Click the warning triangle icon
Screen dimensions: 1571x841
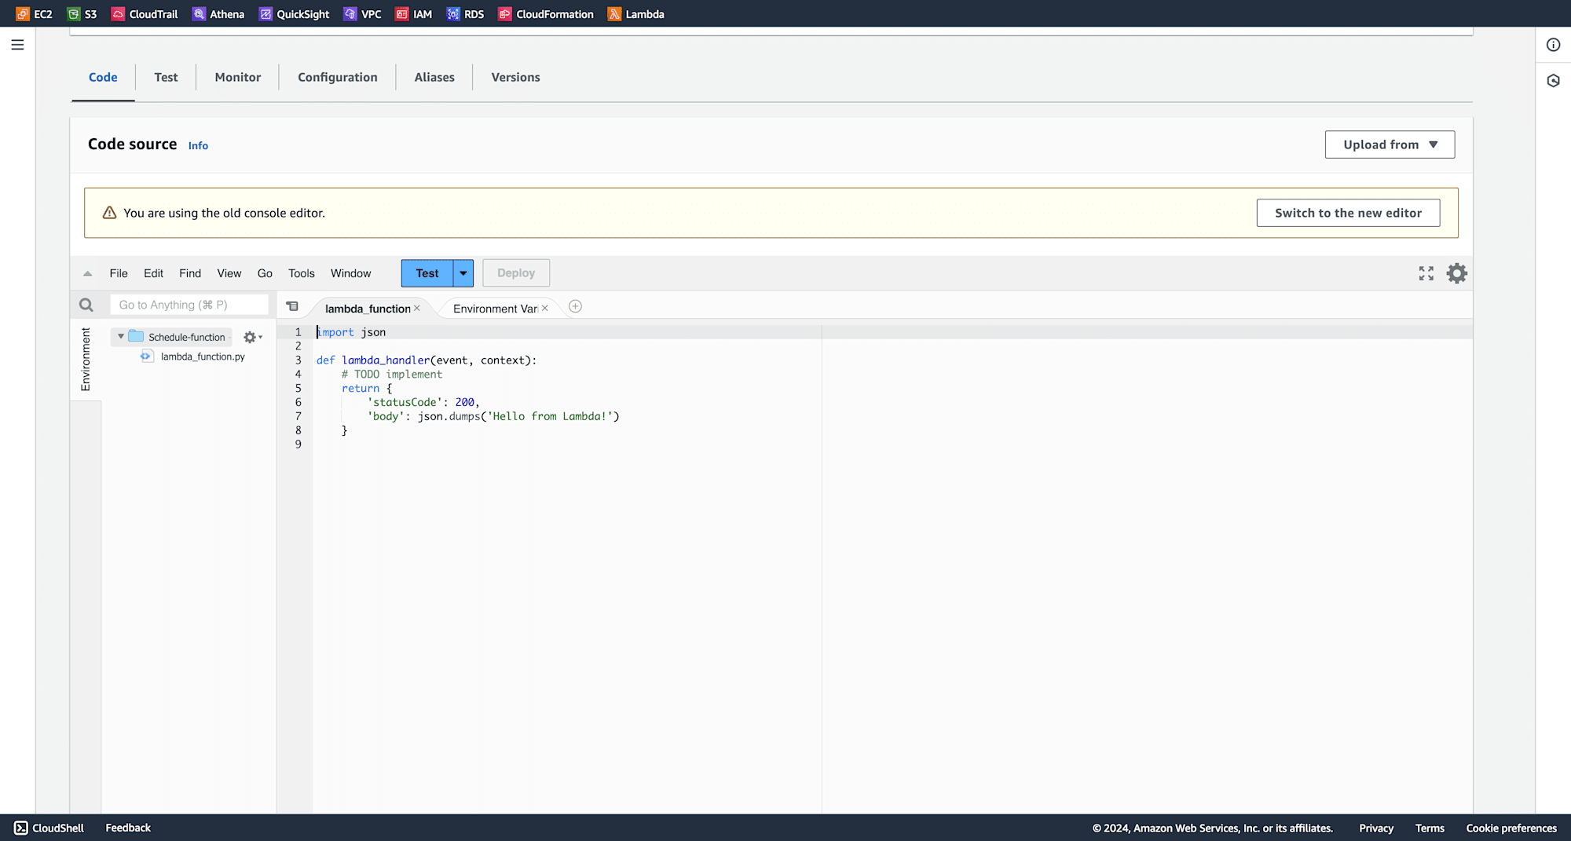(x=109, y=213)
